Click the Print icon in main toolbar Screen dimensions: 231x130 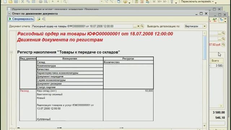tap(40, 1)
